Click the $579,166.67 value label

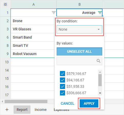76,74
